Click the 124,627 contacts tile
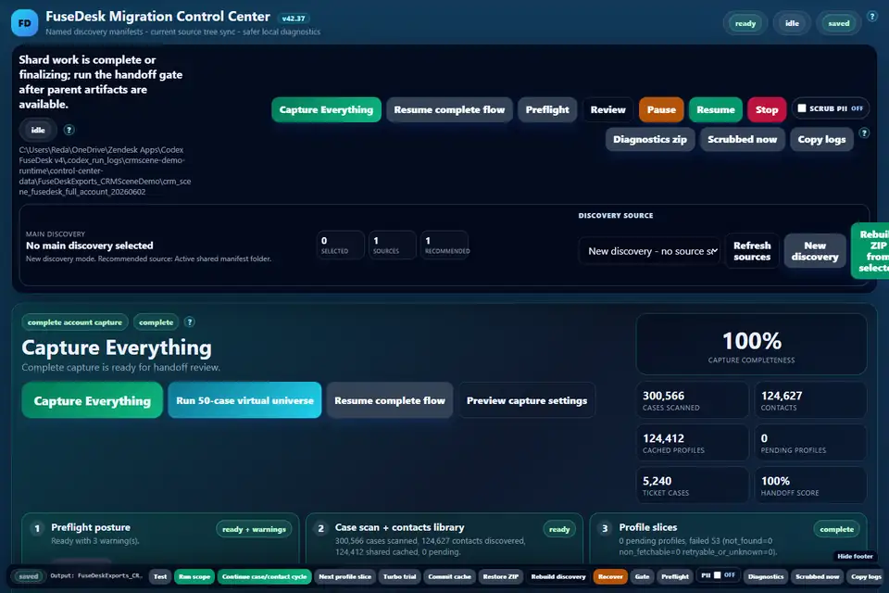The height and width of the screenshot is (593, 889). point(810,400)
